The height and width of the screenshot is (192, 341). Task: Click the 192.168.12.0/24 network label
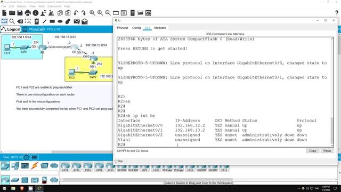[65, 37]
